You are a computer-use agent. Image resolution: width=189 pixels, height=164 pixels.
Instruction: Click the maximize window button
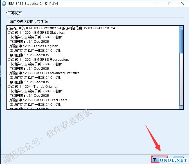point(170,4)
